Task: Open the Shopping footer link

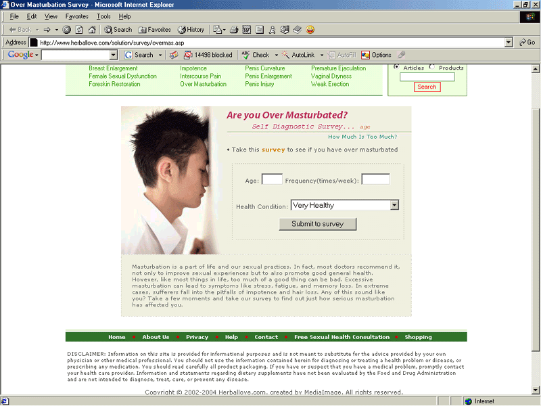Action: pos(418,337)
